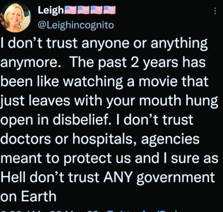Open Leigh's profile picture
223x212 pixels.
[x=15, y=17]
